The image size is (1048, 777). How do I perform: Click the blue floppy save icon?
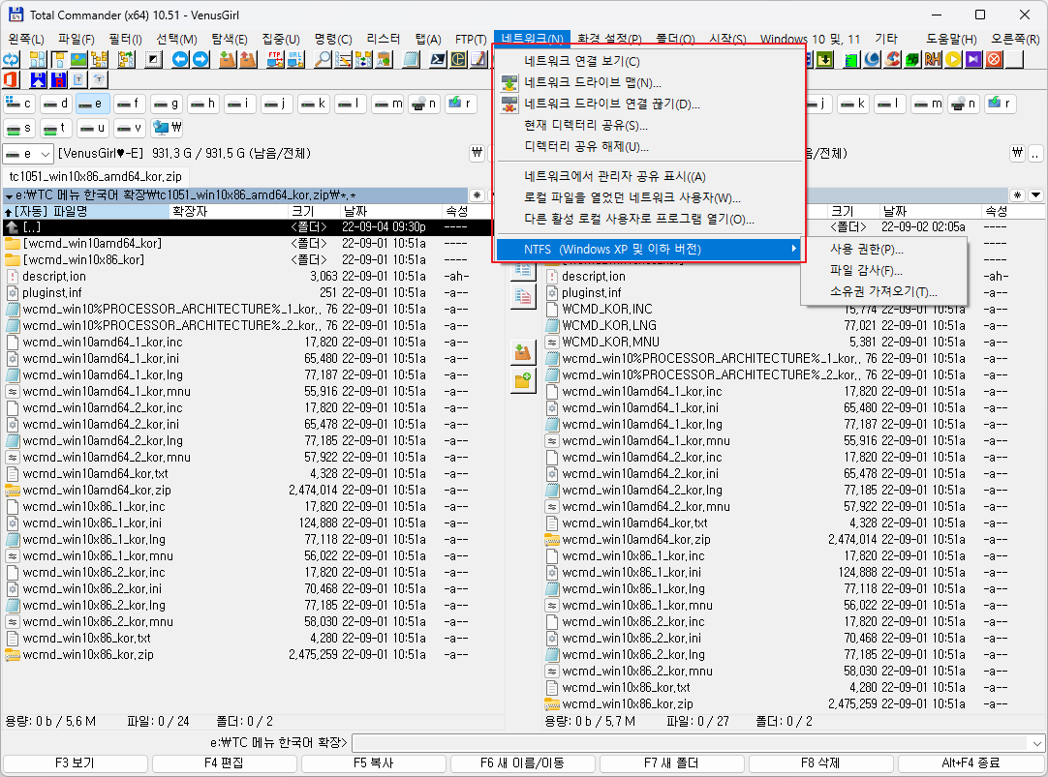pos(38,80)
